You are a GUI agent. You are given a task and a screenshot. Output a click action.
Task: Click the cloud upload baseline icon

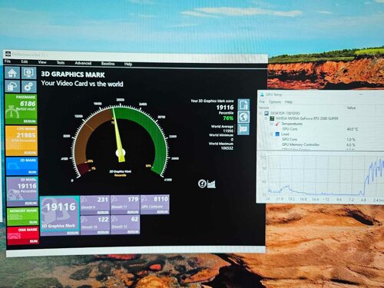tap(12, 86)
